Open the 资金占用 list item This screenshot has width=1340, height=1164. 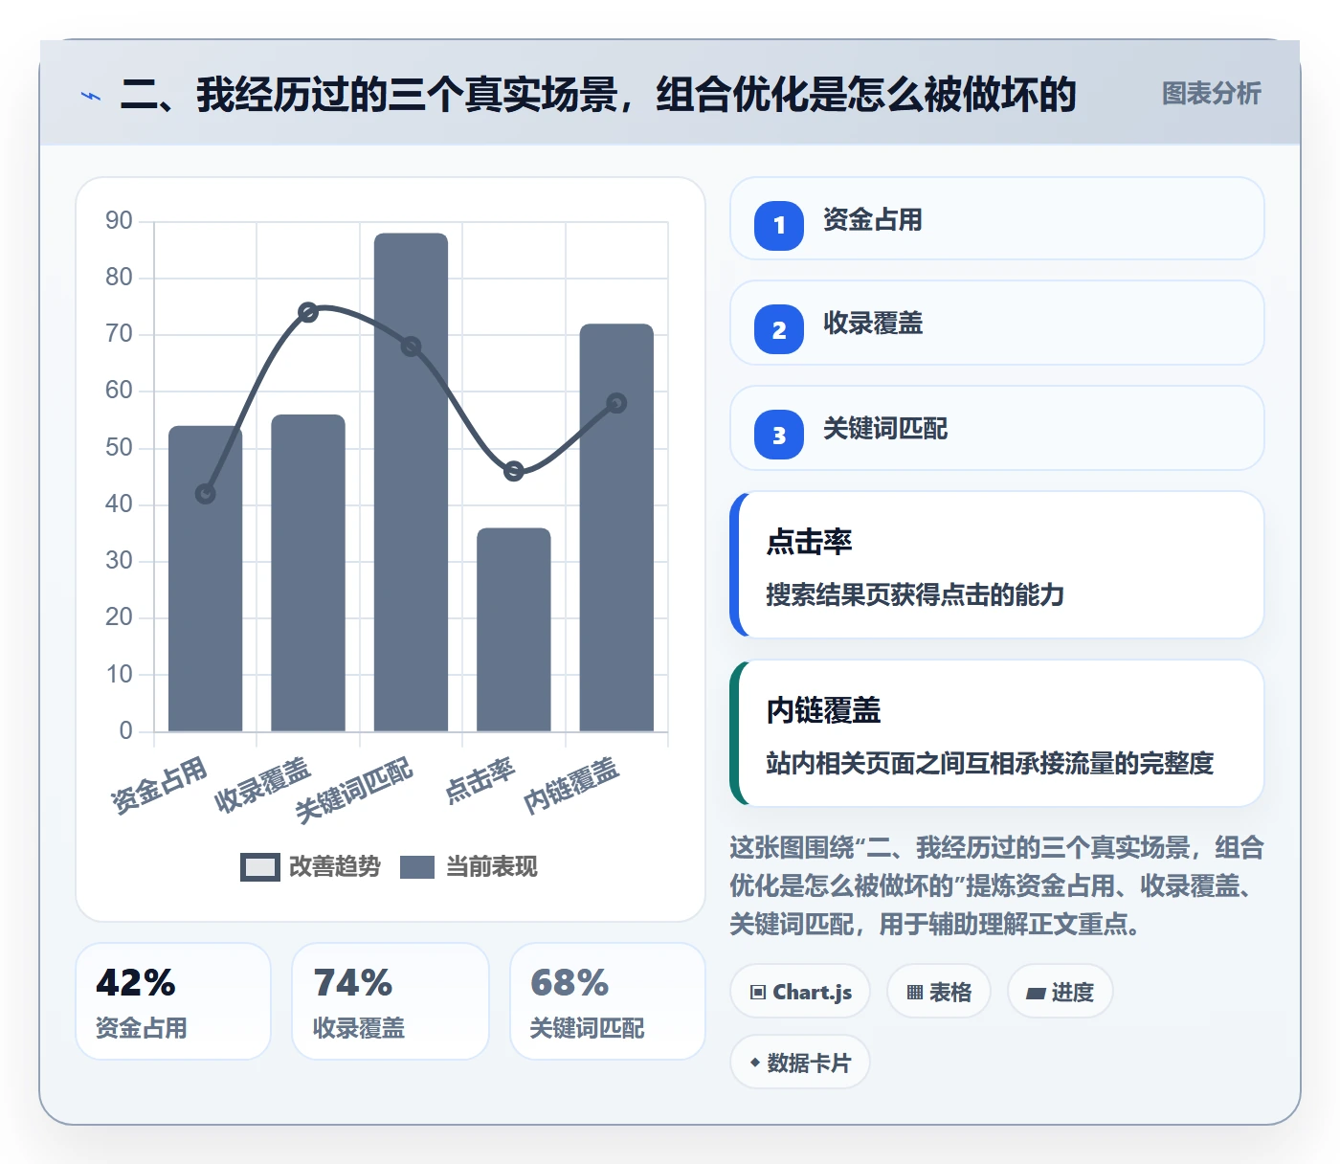pos(997,218)
